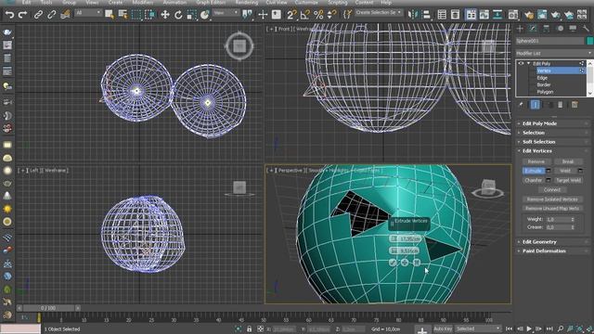Activate the Select and Place tool
594x334 pixels.
point(205,15)
